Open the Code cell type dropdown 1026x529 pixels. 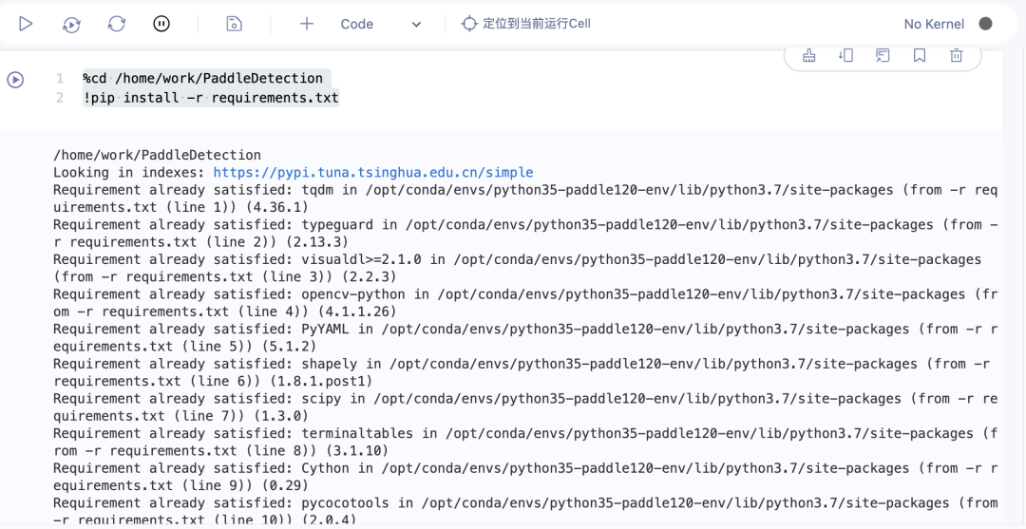(x=380, y=24)
